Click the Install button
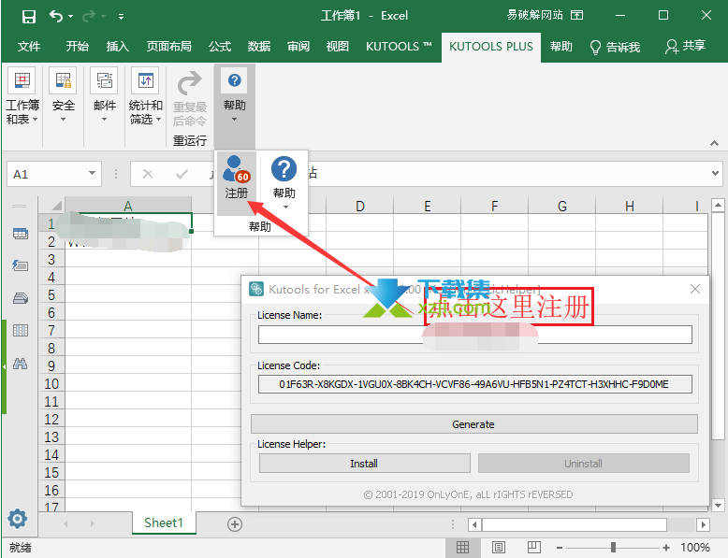 coord(364,464)
